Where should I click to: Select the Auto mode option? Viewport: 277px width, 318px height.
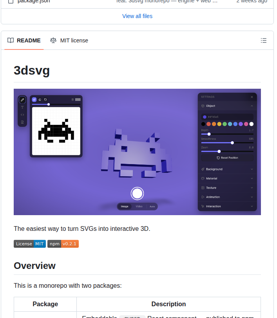click(152, 207)
